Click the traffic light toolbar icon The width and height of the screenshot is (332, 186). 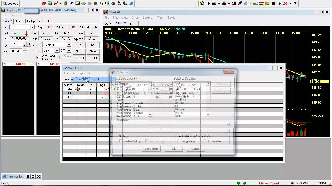coord(66,3)
